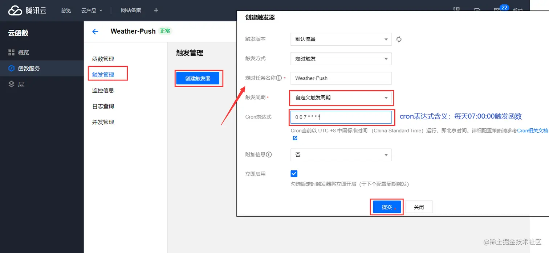Open the 日志查询 tab
Viewport: 549px width, 253px height.
click(x=103, y=106)
